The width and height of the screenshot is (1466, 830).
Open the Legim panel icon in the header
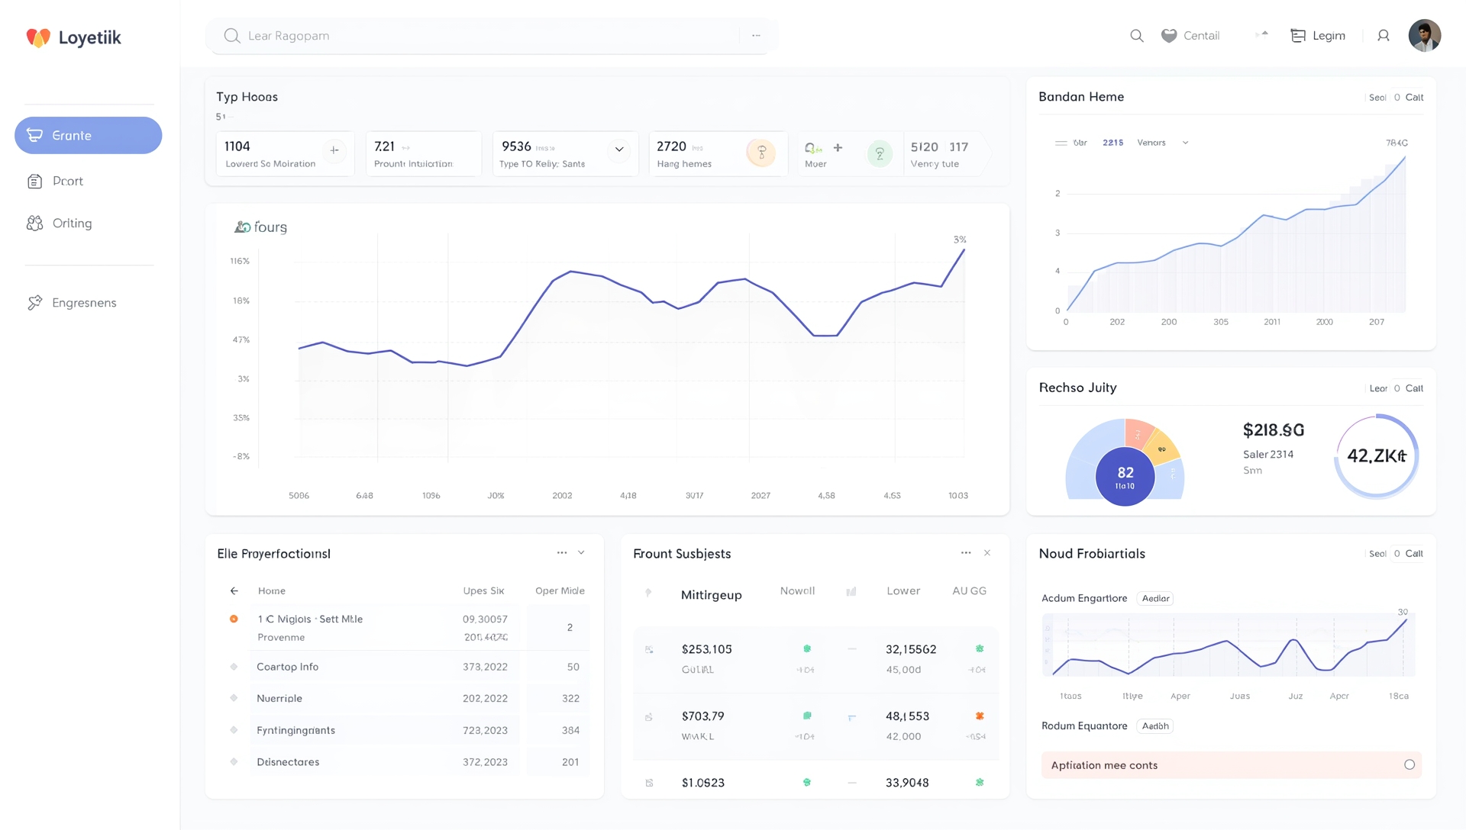click(x=1297, y=36)
